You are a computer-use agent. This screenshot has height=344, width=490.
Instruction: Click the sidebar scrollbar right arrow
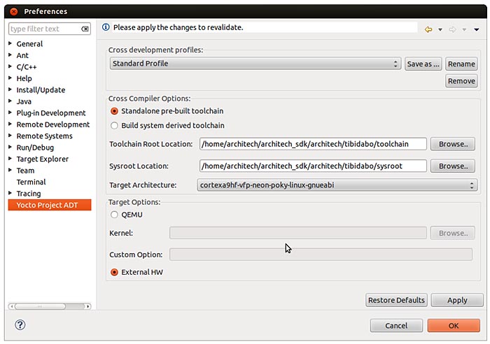(x=87, y=306)
